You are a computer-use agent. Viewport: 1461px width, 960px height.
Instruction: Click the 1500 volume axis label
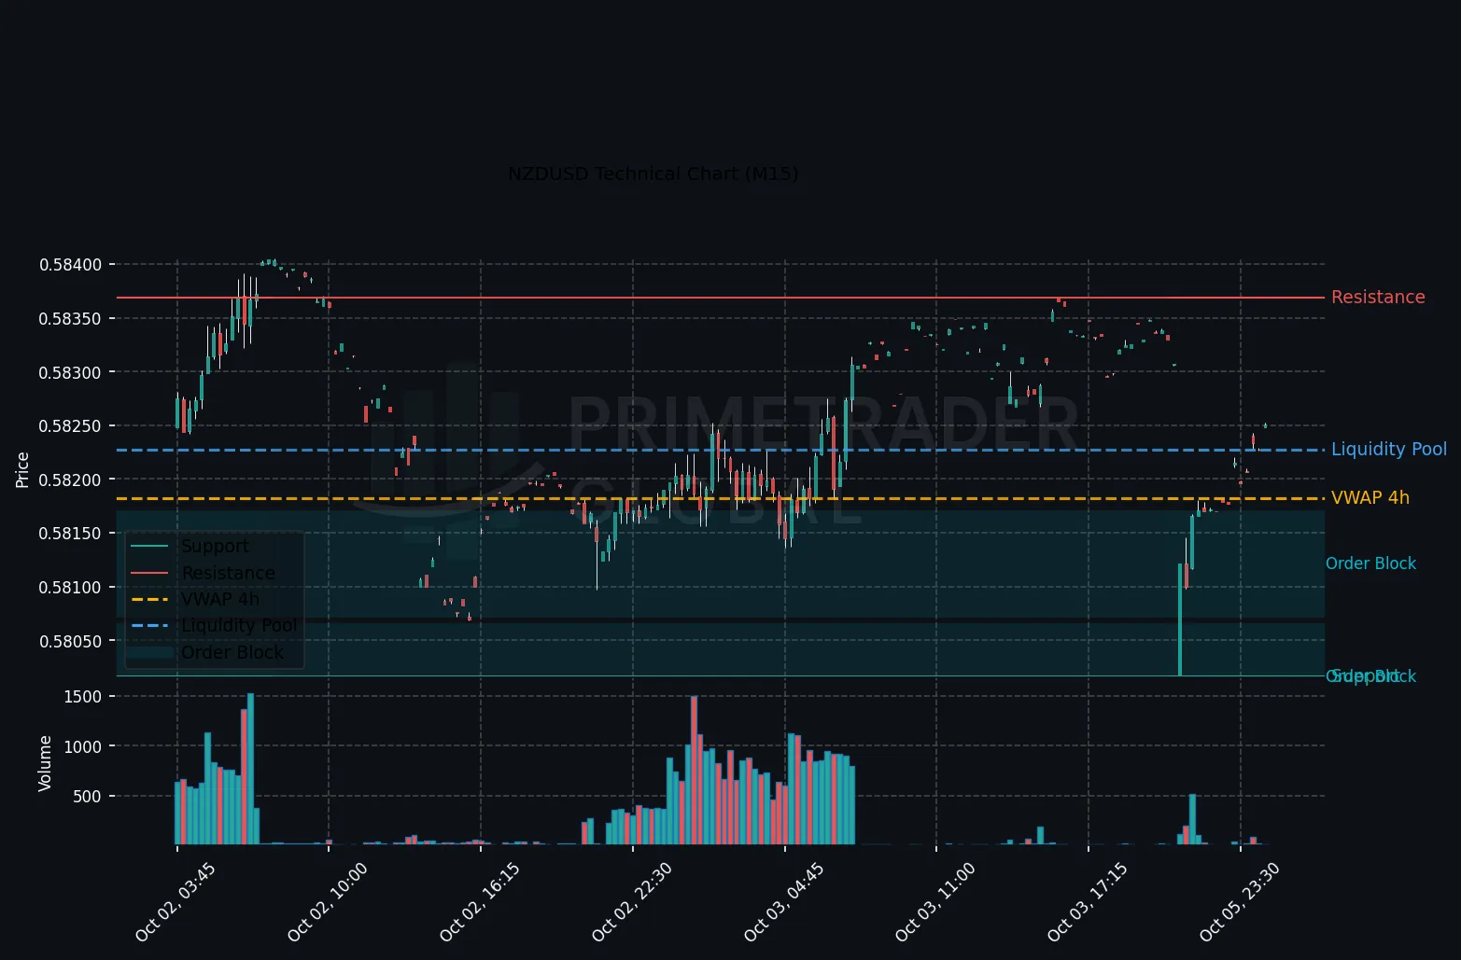click(84, 697)
